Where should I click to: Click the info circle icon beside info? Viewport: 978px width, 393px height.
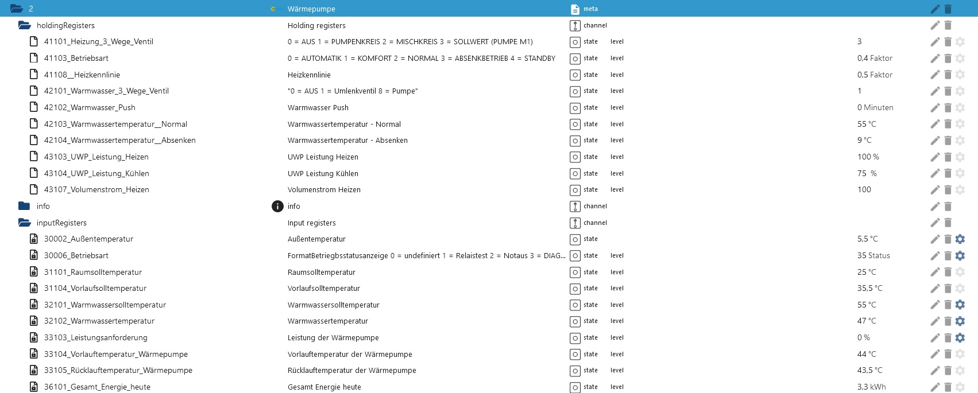point(277,206)
